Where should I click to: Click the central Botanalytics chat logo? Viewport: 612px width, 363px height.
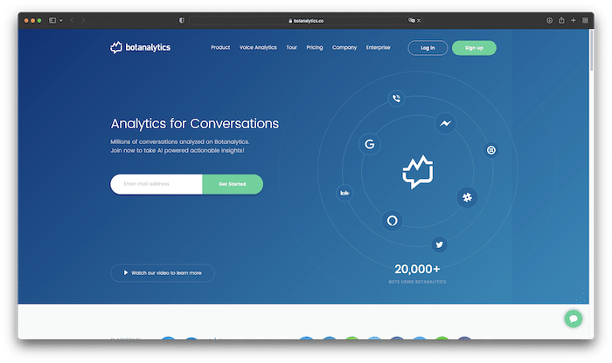click(418, 172)
